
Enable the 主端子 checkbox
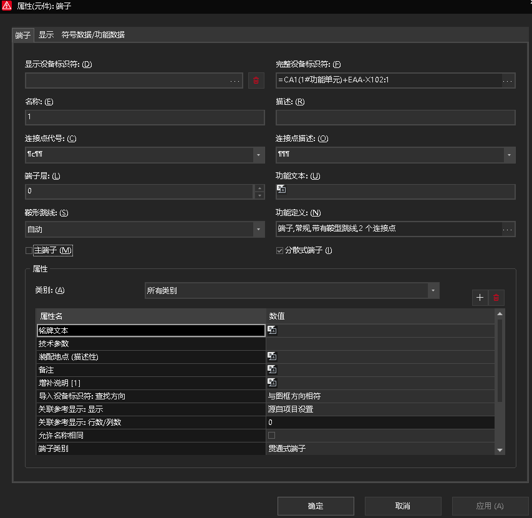point(27,250)
